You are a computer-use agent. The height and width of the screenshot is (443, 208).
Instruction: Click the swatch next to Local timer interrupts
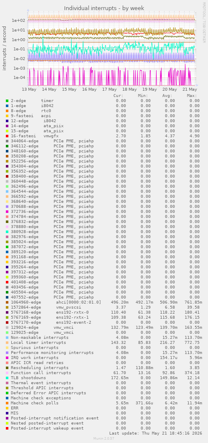click(x=7, y=342)
